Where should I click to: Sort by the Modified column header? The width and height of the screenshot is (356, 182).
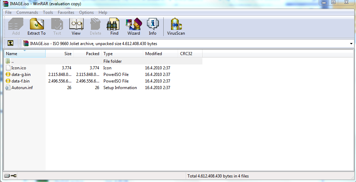coord(160,54)
